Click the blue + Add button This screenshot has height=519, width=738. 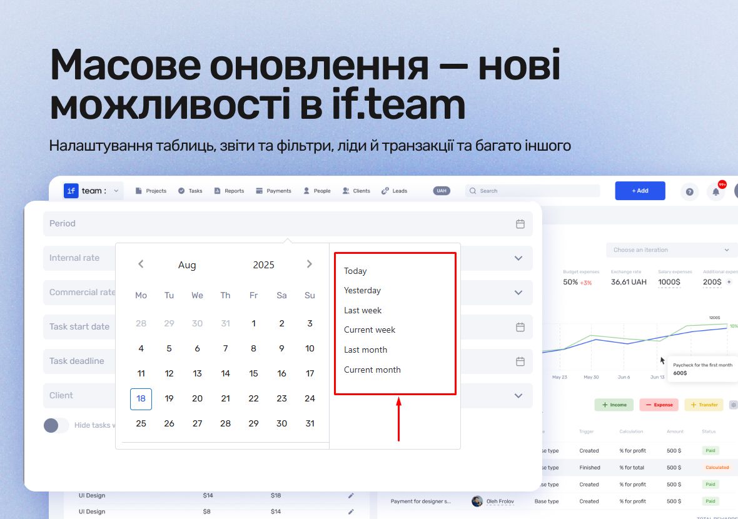click(x=640, y=191)
